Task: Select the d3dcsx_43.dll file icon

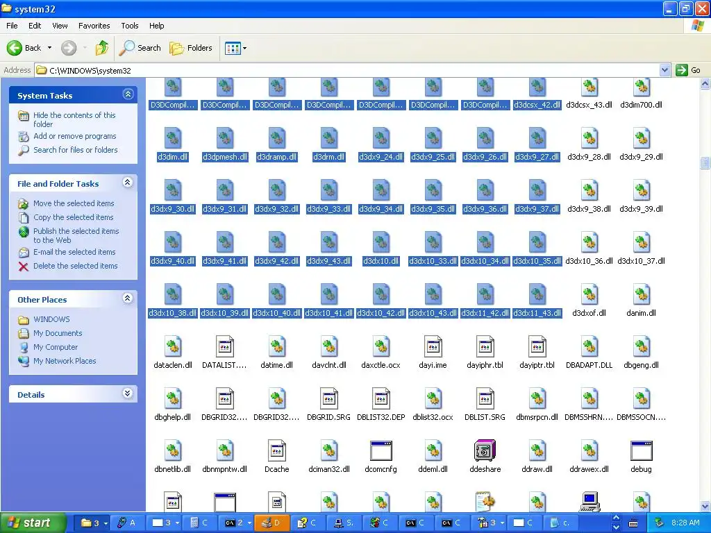Action: [x=589, y=87]
